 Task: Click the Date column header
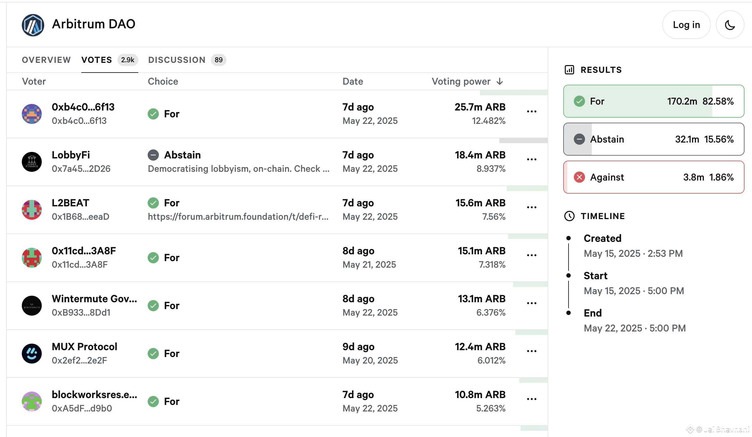pos(353,82)
